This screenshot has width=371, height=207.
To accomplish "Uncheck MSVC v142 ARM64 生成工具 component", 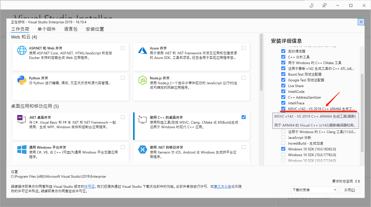I will tap(283, 109).
